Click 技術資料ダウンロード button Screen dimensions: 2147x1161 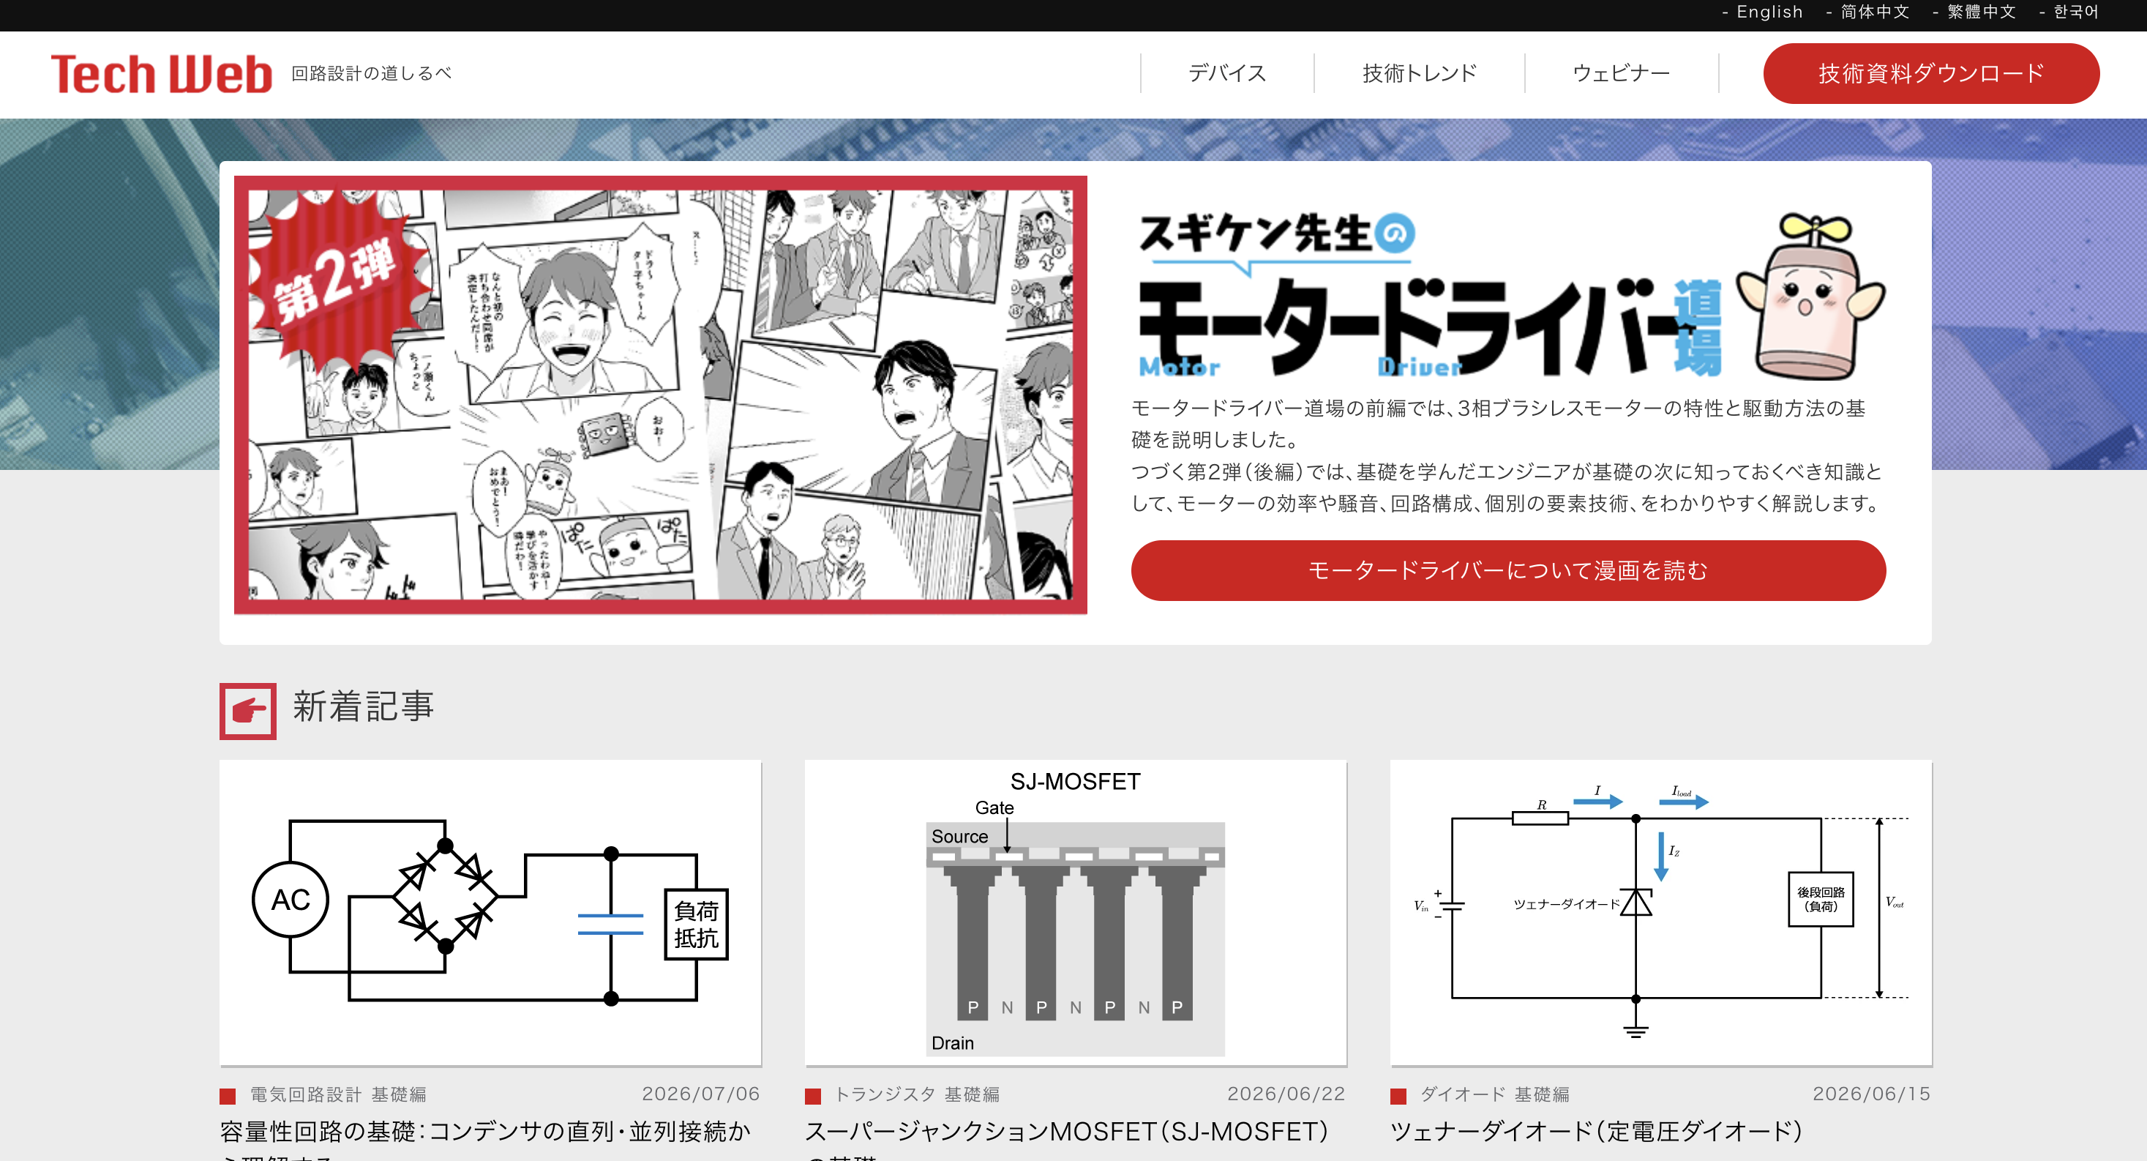(x=1931, y=73)
